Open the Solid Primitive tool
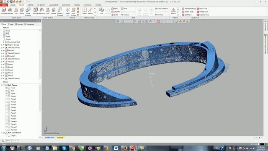The height and width of the screenshot is (151, 268). pyautogui.click(x=28, y=12)
